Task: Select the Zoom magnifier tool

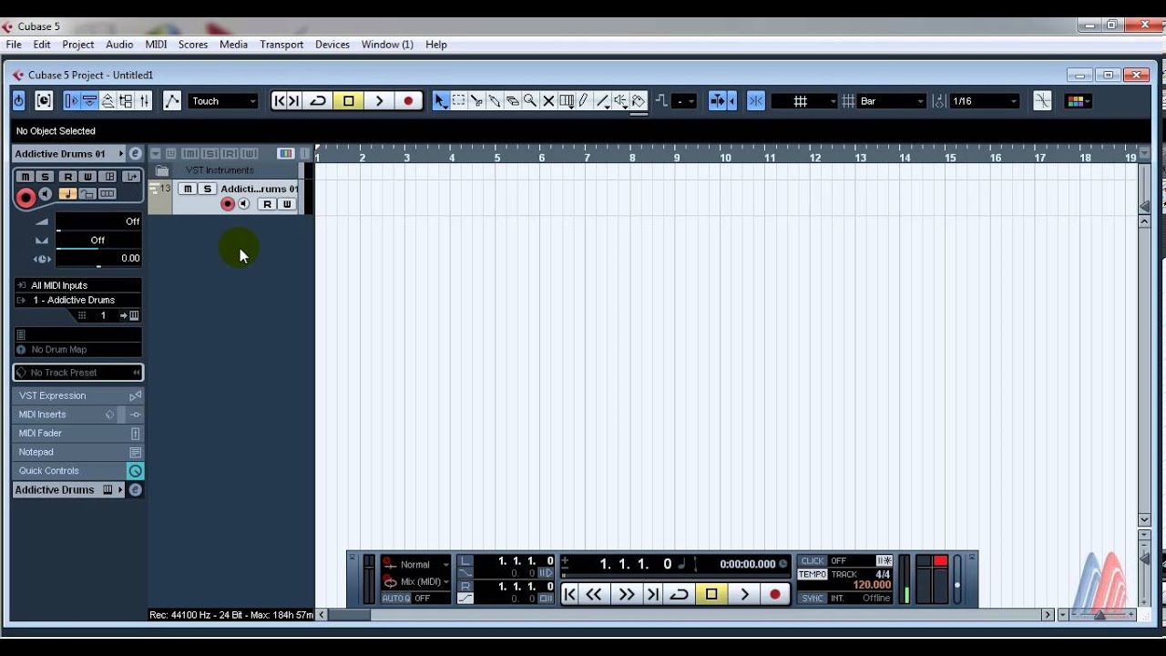Action: (x=530, y=101)
